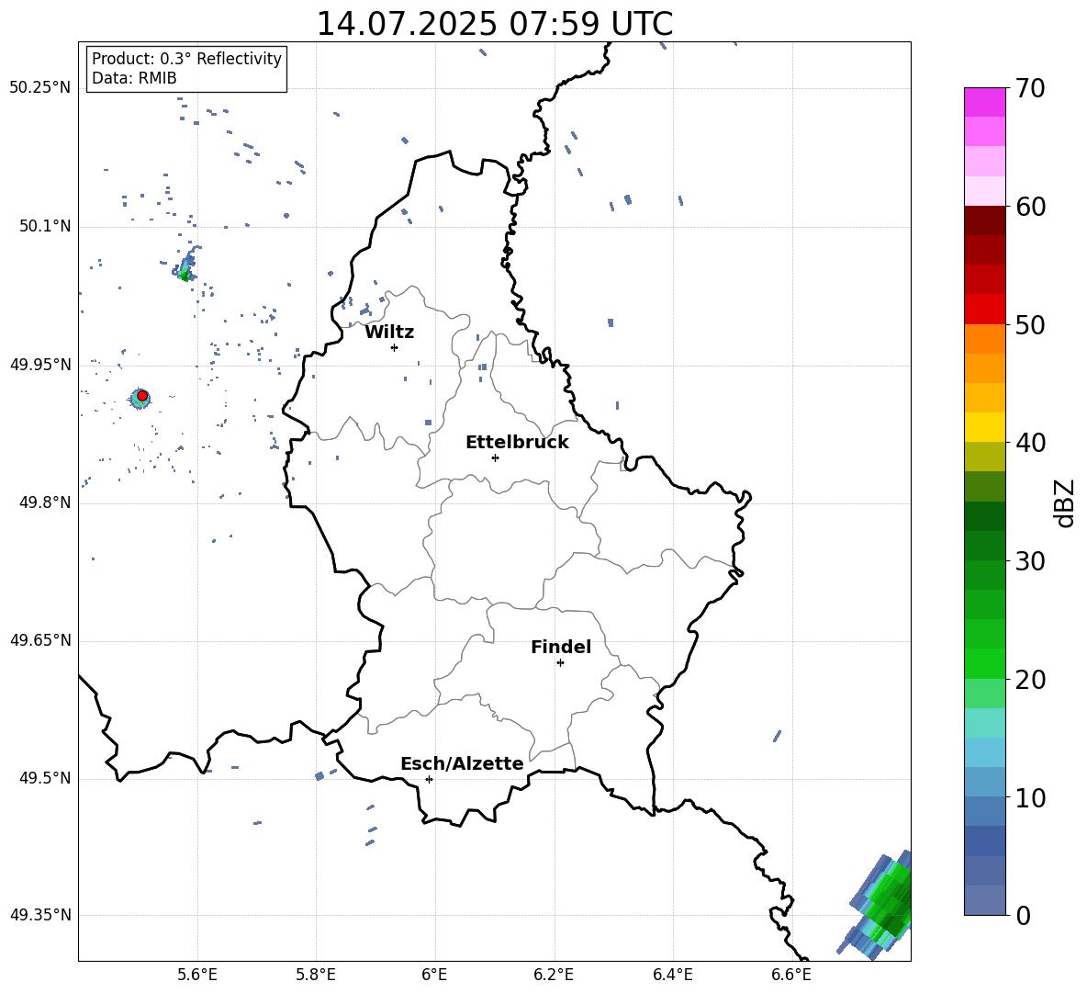1087x993 pixels.
Task: Click the Ettelbruck station cross marker
Action: (495, 457)
